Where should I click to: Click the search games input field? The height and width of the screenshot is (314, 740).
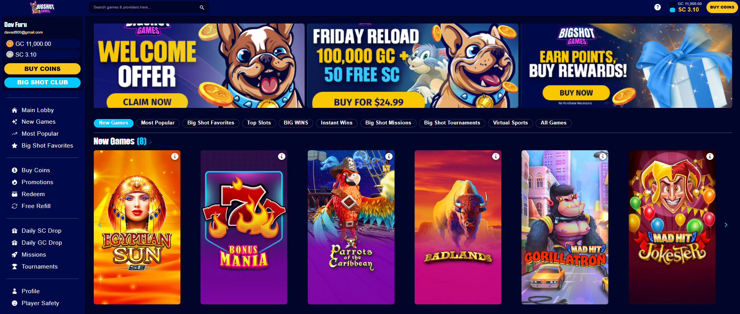point(145,7)
